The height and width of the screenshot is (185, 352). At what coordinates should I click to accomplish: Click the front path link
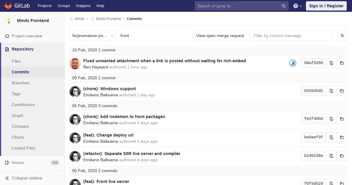click(x=125, y=36)
